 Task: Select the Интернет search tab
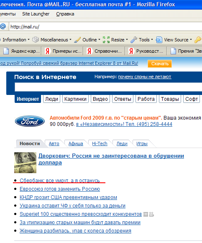(x=28, y=99)
